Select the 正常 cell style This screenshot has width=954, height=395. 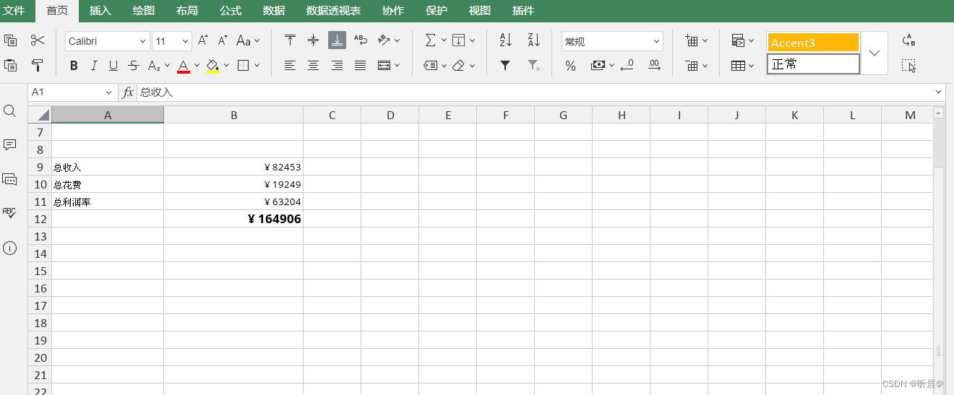pyautogui.click(x=813, y=64)
